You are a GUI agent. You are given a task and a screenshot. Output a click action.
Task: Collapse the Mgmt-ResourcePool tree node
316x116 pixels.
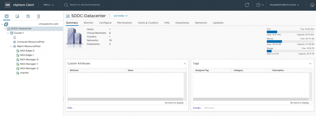(x=11, y=46)
